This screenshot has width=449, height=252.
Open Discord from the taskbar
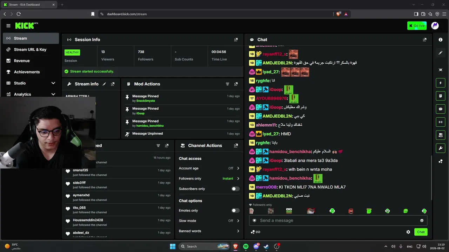tap(256, 246)
